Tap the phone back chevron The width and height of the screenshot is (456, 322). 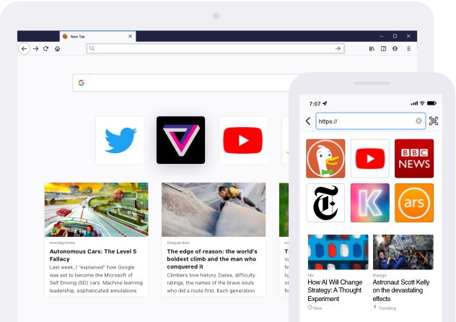click(x=308, y=121)
